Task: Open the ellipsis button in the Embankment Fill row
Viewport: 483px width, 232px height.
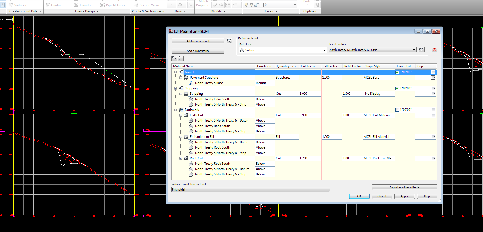Action: pos(433,137)
